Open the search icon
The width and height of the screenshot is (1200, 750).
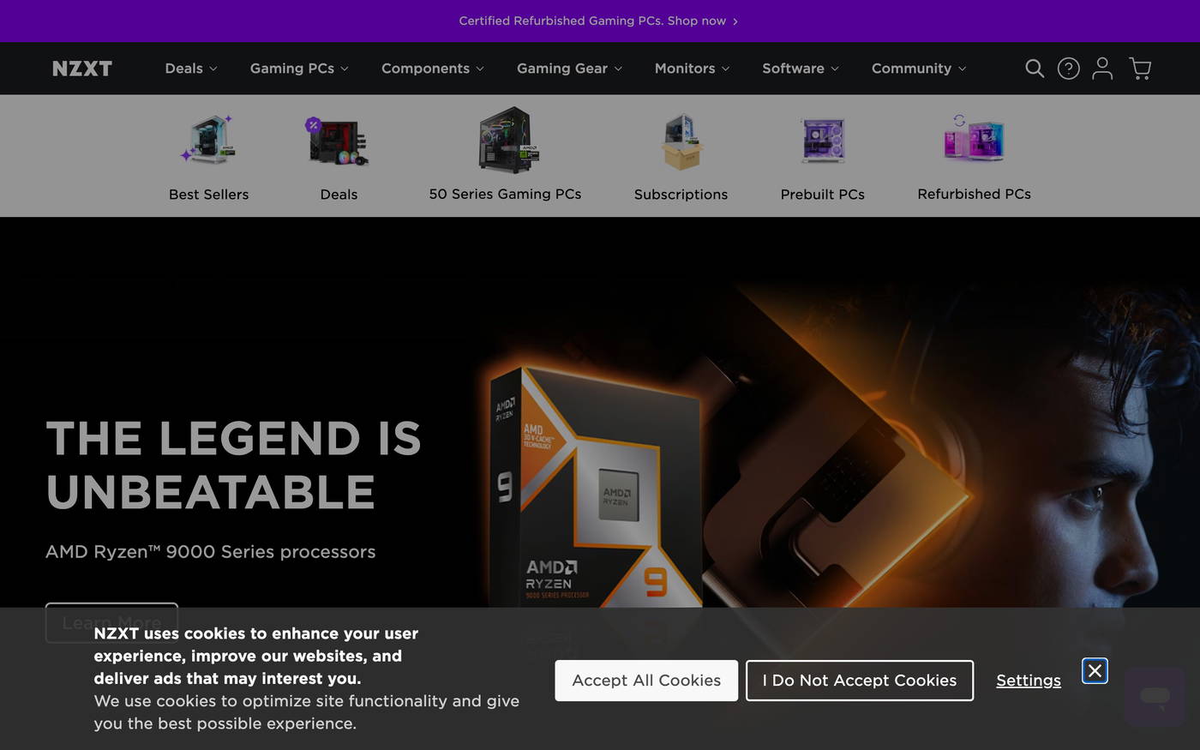tap(1035, 68)
